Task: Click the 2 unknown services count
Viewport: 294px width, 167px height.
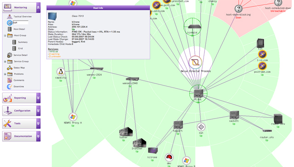Action: [55, 56]
